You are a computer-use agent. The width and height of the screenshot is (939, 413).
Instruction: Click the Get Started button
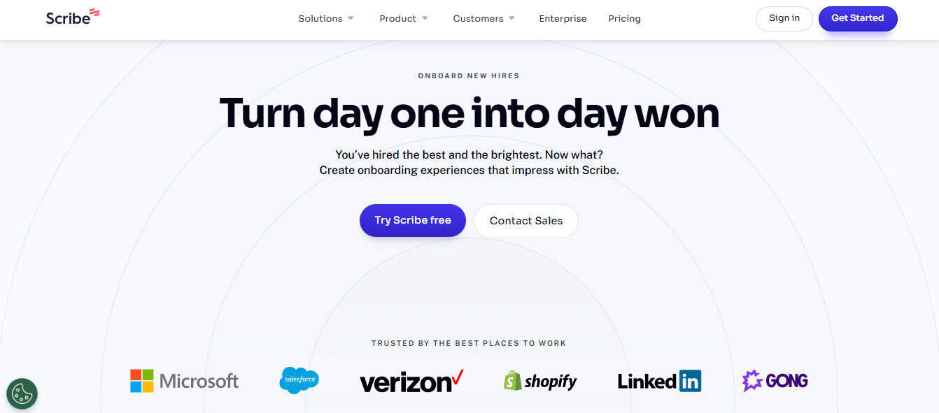pos(858,18)
